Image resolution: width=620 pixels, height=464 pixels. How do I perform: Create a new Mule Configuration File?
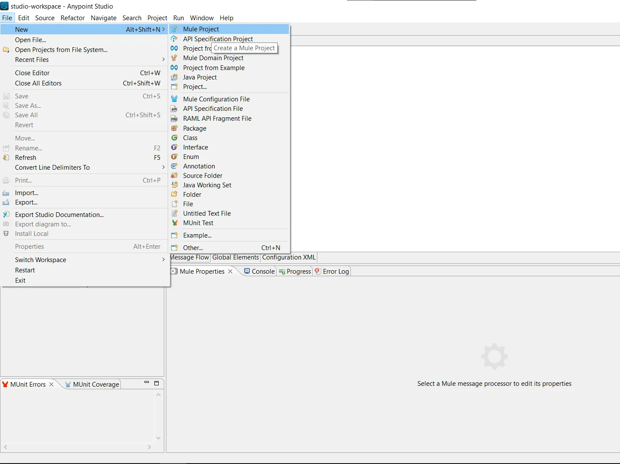216,99
